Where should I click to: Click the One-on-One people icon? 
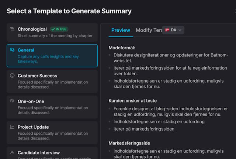[12, 101]
